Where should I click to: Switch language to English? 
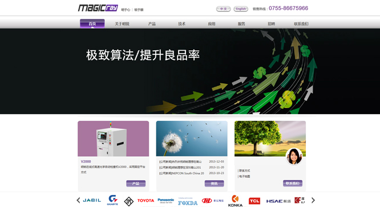pyautogui.click(x=241, y=9)
